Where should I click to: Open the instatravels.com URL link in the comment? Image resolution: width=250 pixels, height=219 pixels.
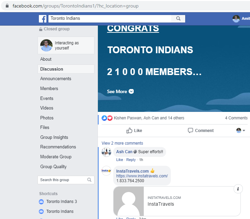click(x=142, y=176)
